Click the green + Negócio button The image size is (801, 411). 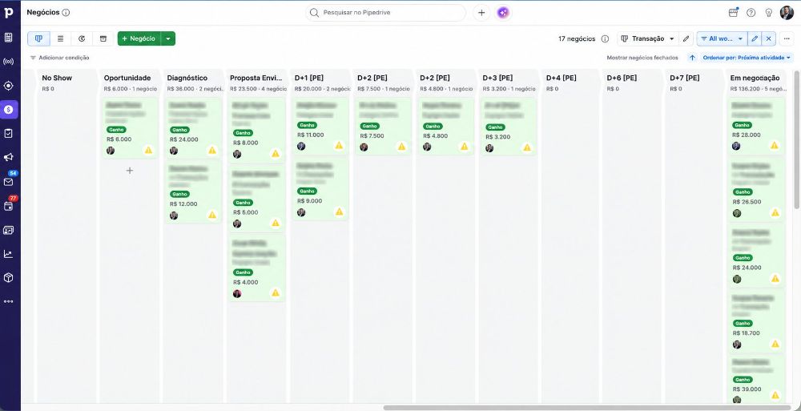[139, 38]
